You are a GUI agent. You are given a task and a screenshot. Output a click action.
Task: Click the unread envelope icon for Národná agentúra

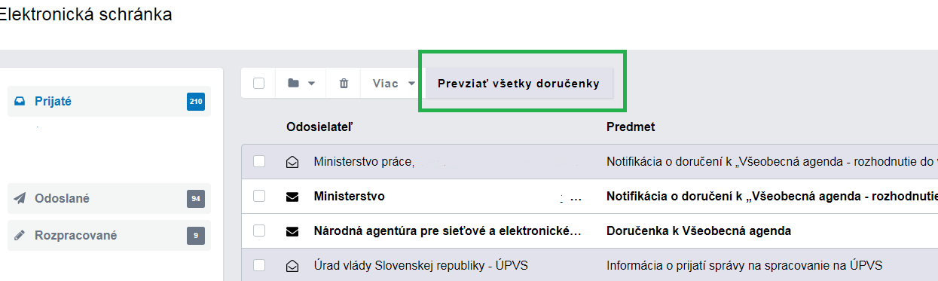(x=292, y=231)
